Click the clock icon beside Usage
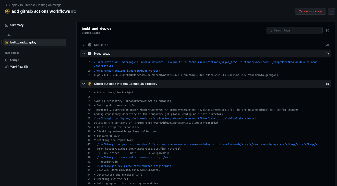Image resolution: width=337 pixels, height=186 pixels. [x=6, y=60]
